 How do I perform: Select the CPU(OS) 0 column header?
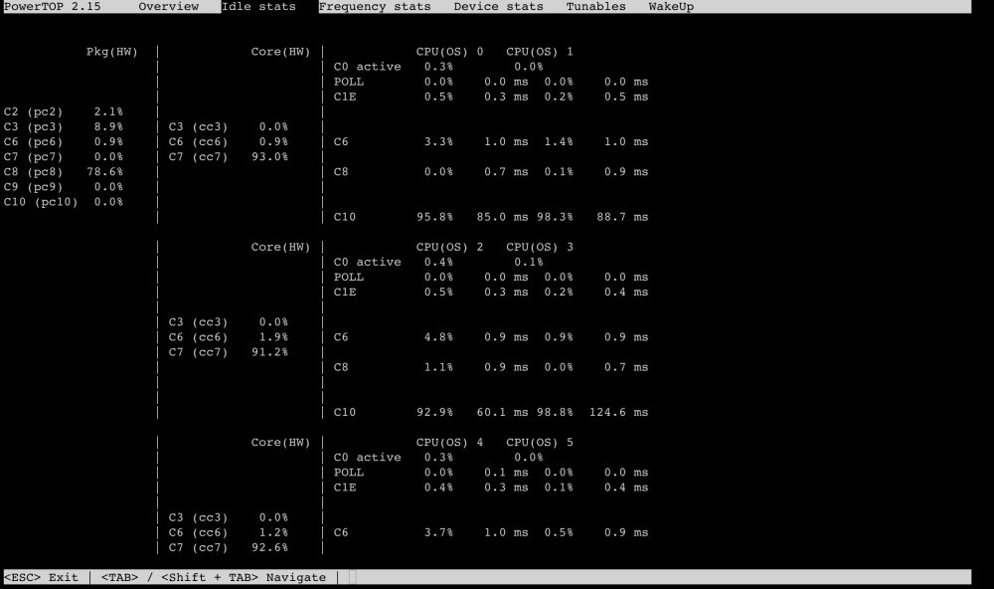449,52
